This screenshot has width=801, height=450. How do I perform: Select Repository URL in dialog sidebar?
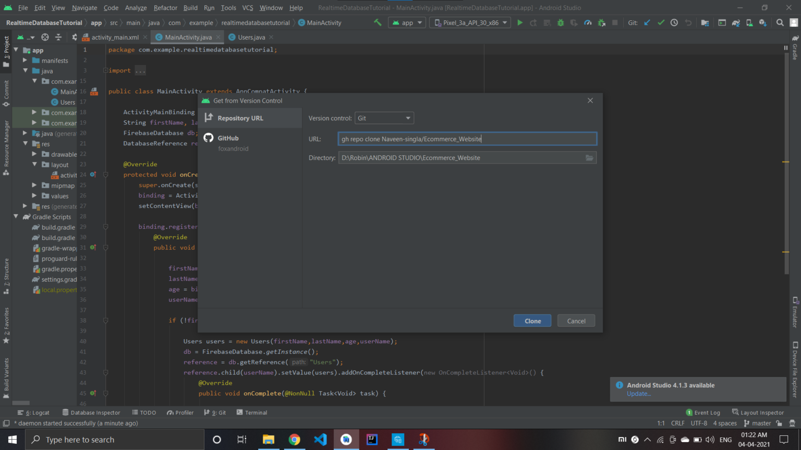[250, 118]
